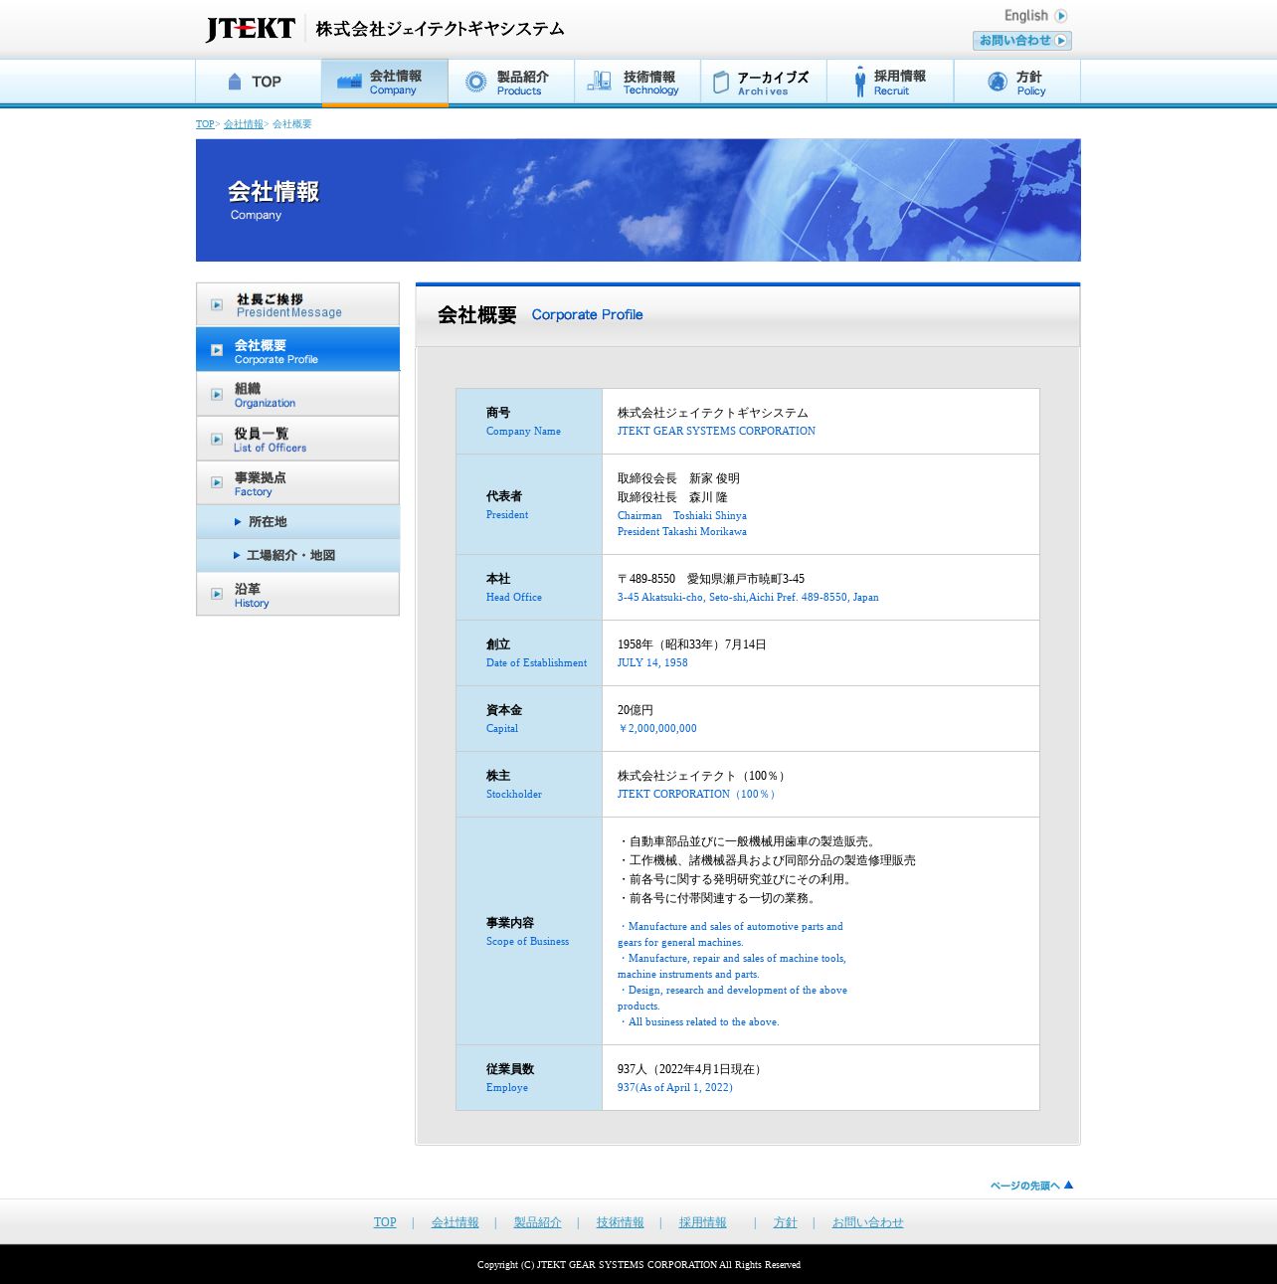Click the footer 製品紹介 link
This screenshot has width=1277, height=1284.
pyautogui.click(x=538, y=1222)
